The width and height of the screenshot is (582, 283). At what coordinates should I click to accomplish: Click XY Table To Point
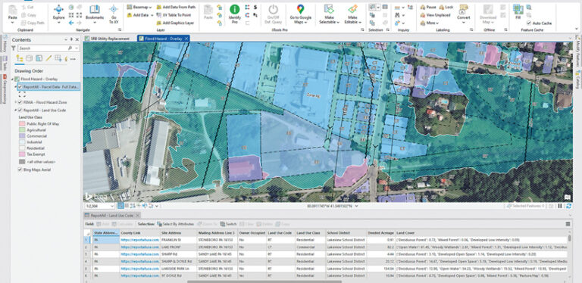tap(173, 15)
